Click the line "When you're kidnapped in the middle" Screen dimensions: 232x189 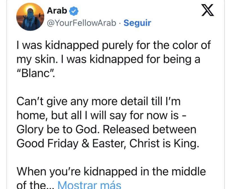pos(111,171)
